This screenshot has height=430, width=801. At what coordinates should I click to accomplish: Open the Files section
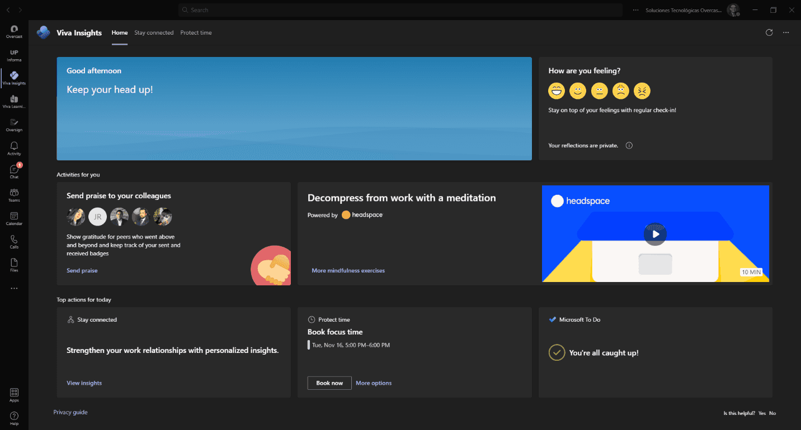[x=14, y=265]
